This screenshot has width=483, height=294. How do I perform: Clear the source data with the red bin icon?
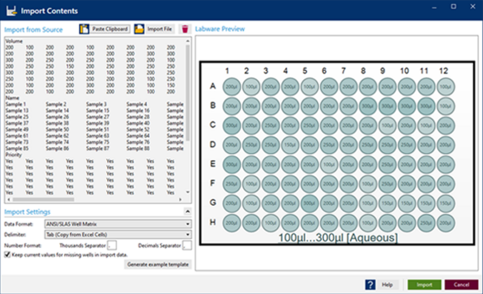click(x=185, y=29)
